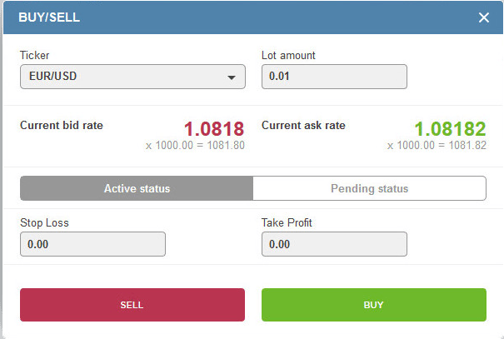Image resolution: width=504 pixels, height=339 pixels.
Task: Switch to Active status
Action: coord(137,188)
